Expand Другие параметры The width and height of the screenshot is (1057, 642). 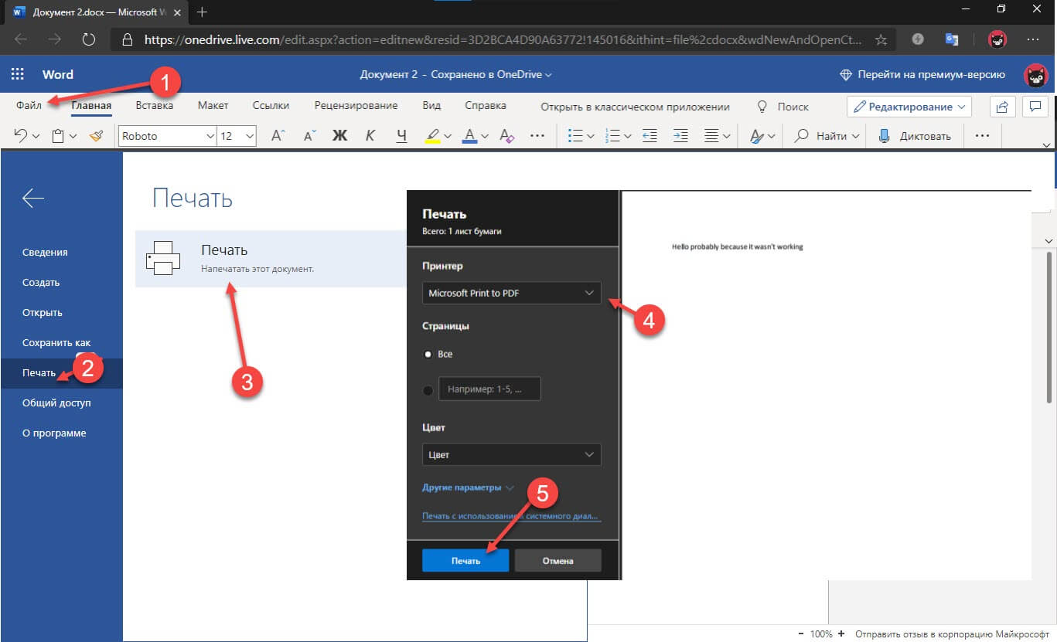[x=468, y=487]
